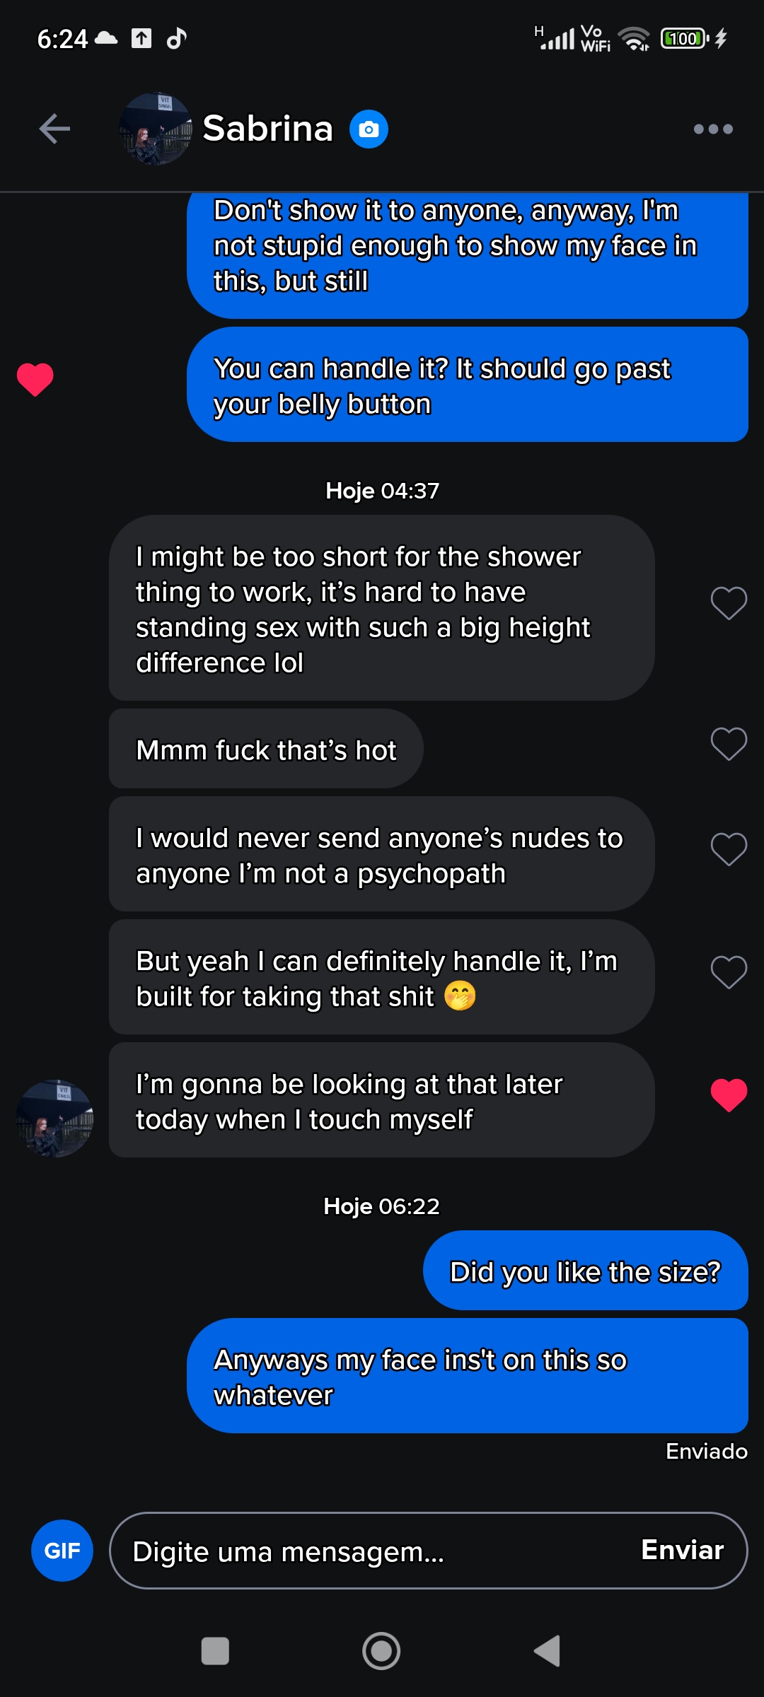Like the 'too short for the shower' message
Image resolution: width=764 pixels, height=1697 pixels.
tap(729, 603)
